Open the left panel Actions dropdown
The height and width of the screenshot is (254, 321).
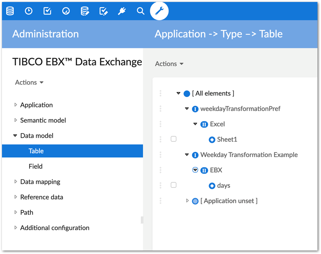29,82
